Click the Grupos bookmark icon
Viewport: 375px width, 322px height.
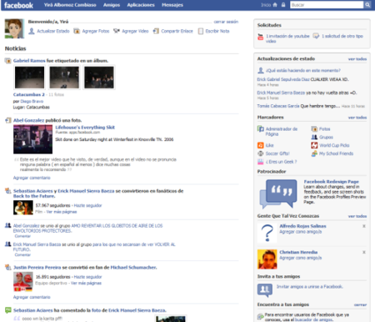point(314,137)
